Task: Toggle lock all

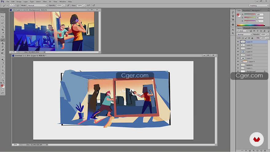Action: pyautogui.click(x=252, y=38)
